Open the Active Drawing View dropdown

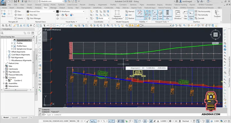(x=17, y=37)
